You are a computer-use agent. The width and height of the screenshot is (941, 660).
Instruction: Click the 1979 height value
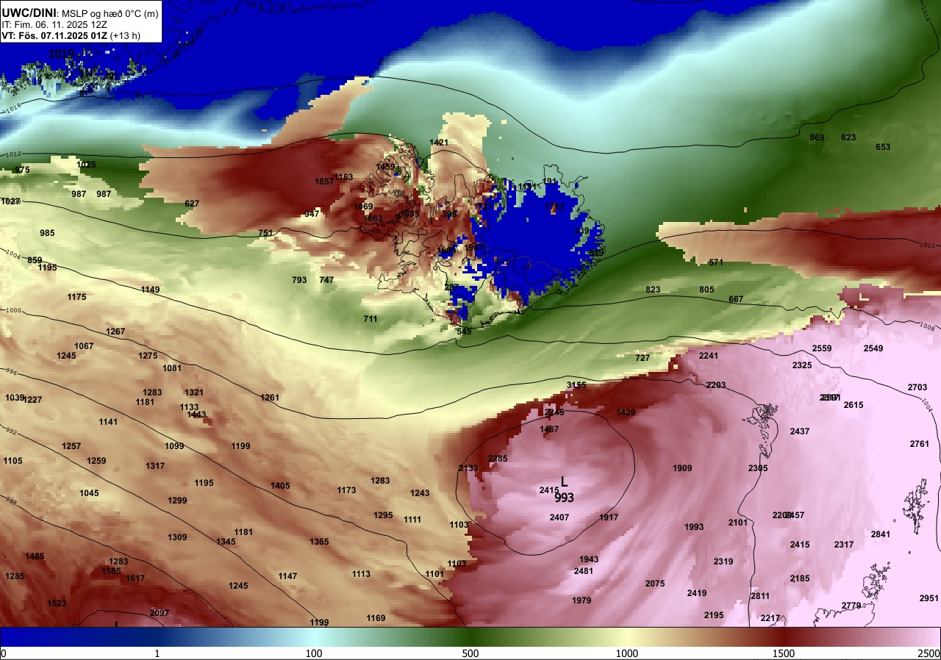point(582,600)
